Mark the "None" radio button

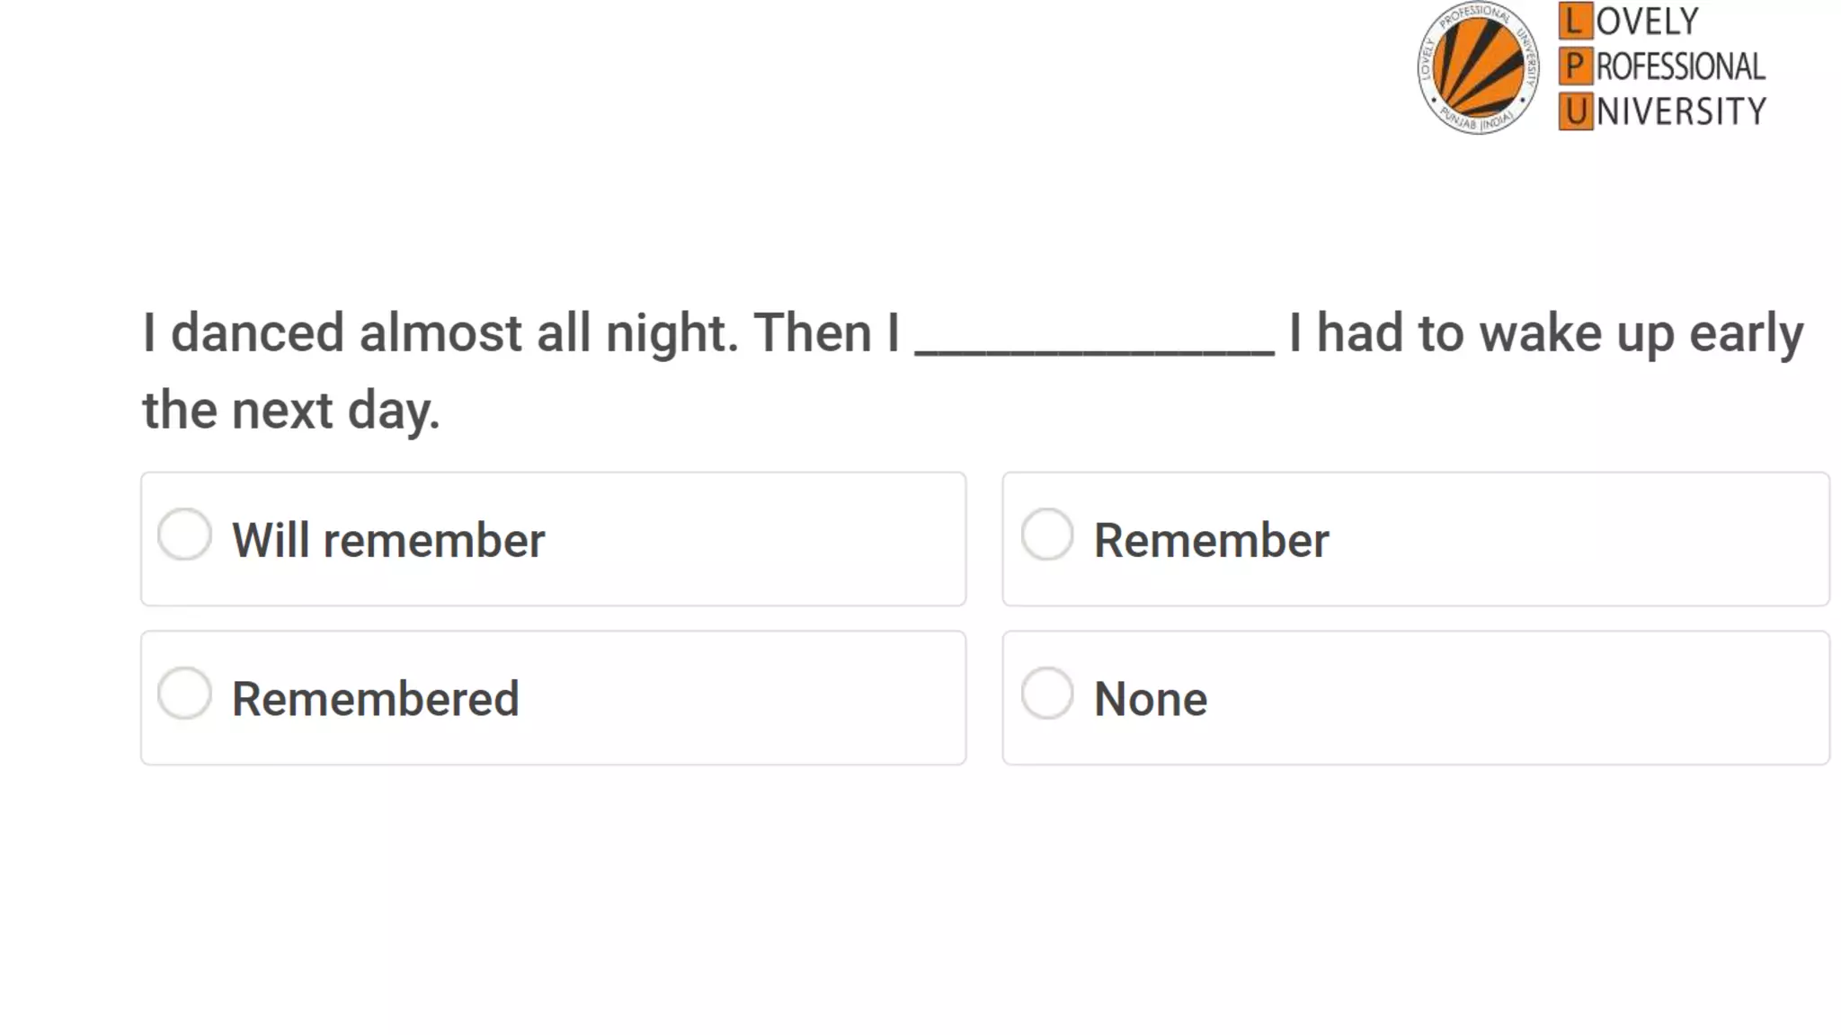pyautogui.click(x=1047, y=694)
